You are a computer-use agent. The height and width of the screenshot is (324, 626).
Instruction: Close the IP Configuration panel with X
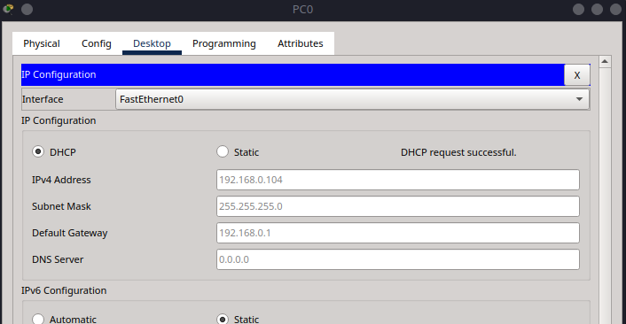577,75
